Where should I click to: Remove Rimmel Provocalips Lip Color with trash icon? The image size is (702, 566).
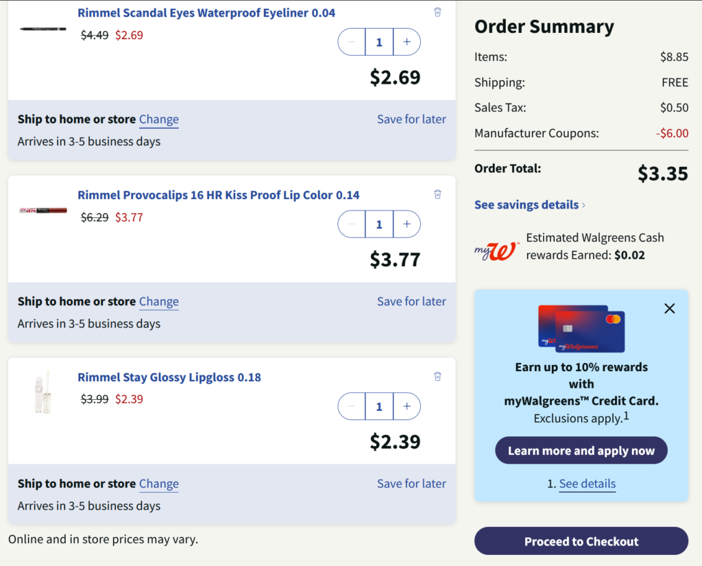[437, 194]
